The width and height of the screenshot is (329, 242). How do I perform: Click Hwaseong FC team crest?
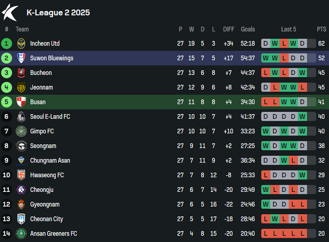click(x=21, y=175)
